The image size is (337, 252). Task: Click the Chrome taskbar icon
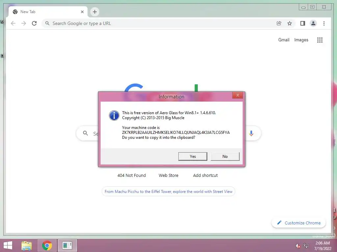point(47,245)
